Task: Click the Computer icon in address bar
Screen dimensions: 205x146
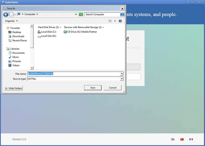Action: (x=19, y=14)
